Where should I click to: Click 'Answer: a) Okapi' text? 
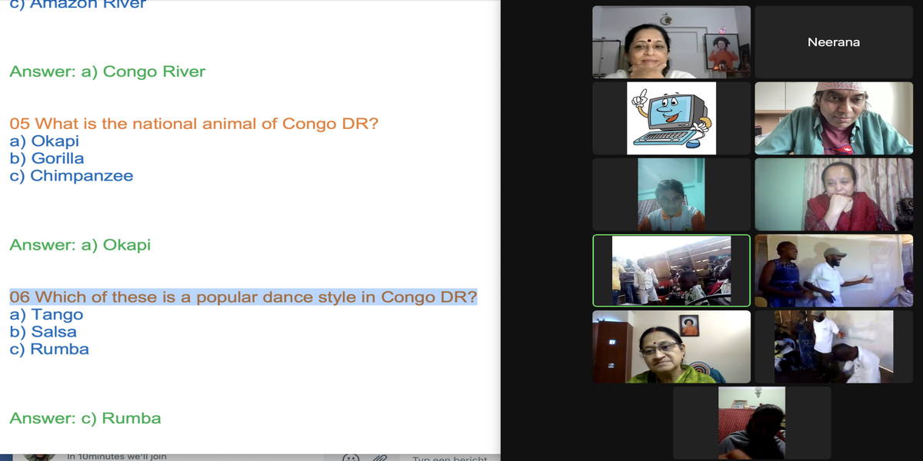(80, 245)
